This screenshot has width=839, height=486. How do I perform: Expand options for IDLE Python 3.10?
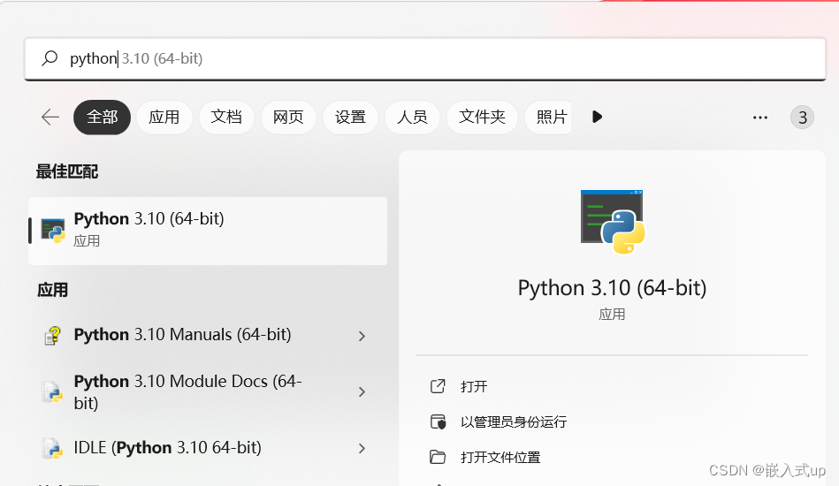(362, 448)
